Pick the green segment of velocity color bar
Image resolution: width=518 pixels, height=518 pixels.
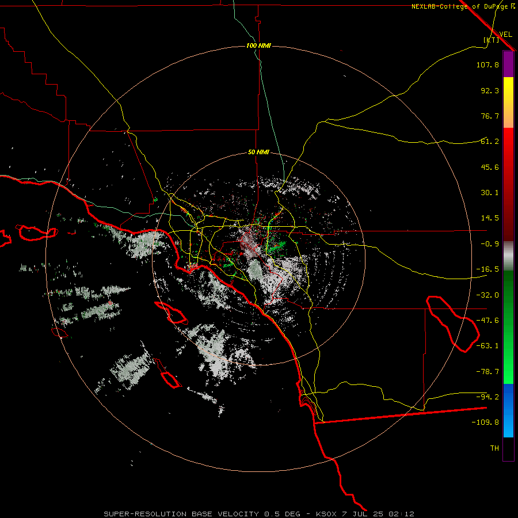(x=508, y=327)
